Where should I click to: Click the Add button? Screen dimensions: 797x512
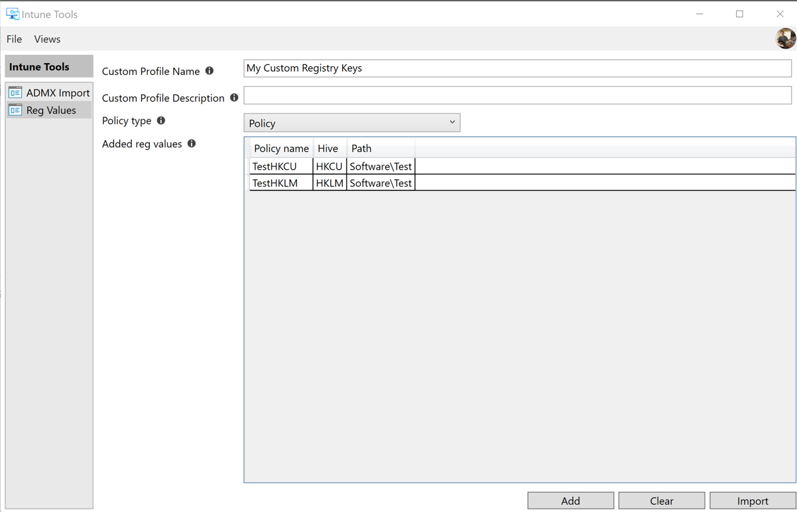click(x=570, y=501)
